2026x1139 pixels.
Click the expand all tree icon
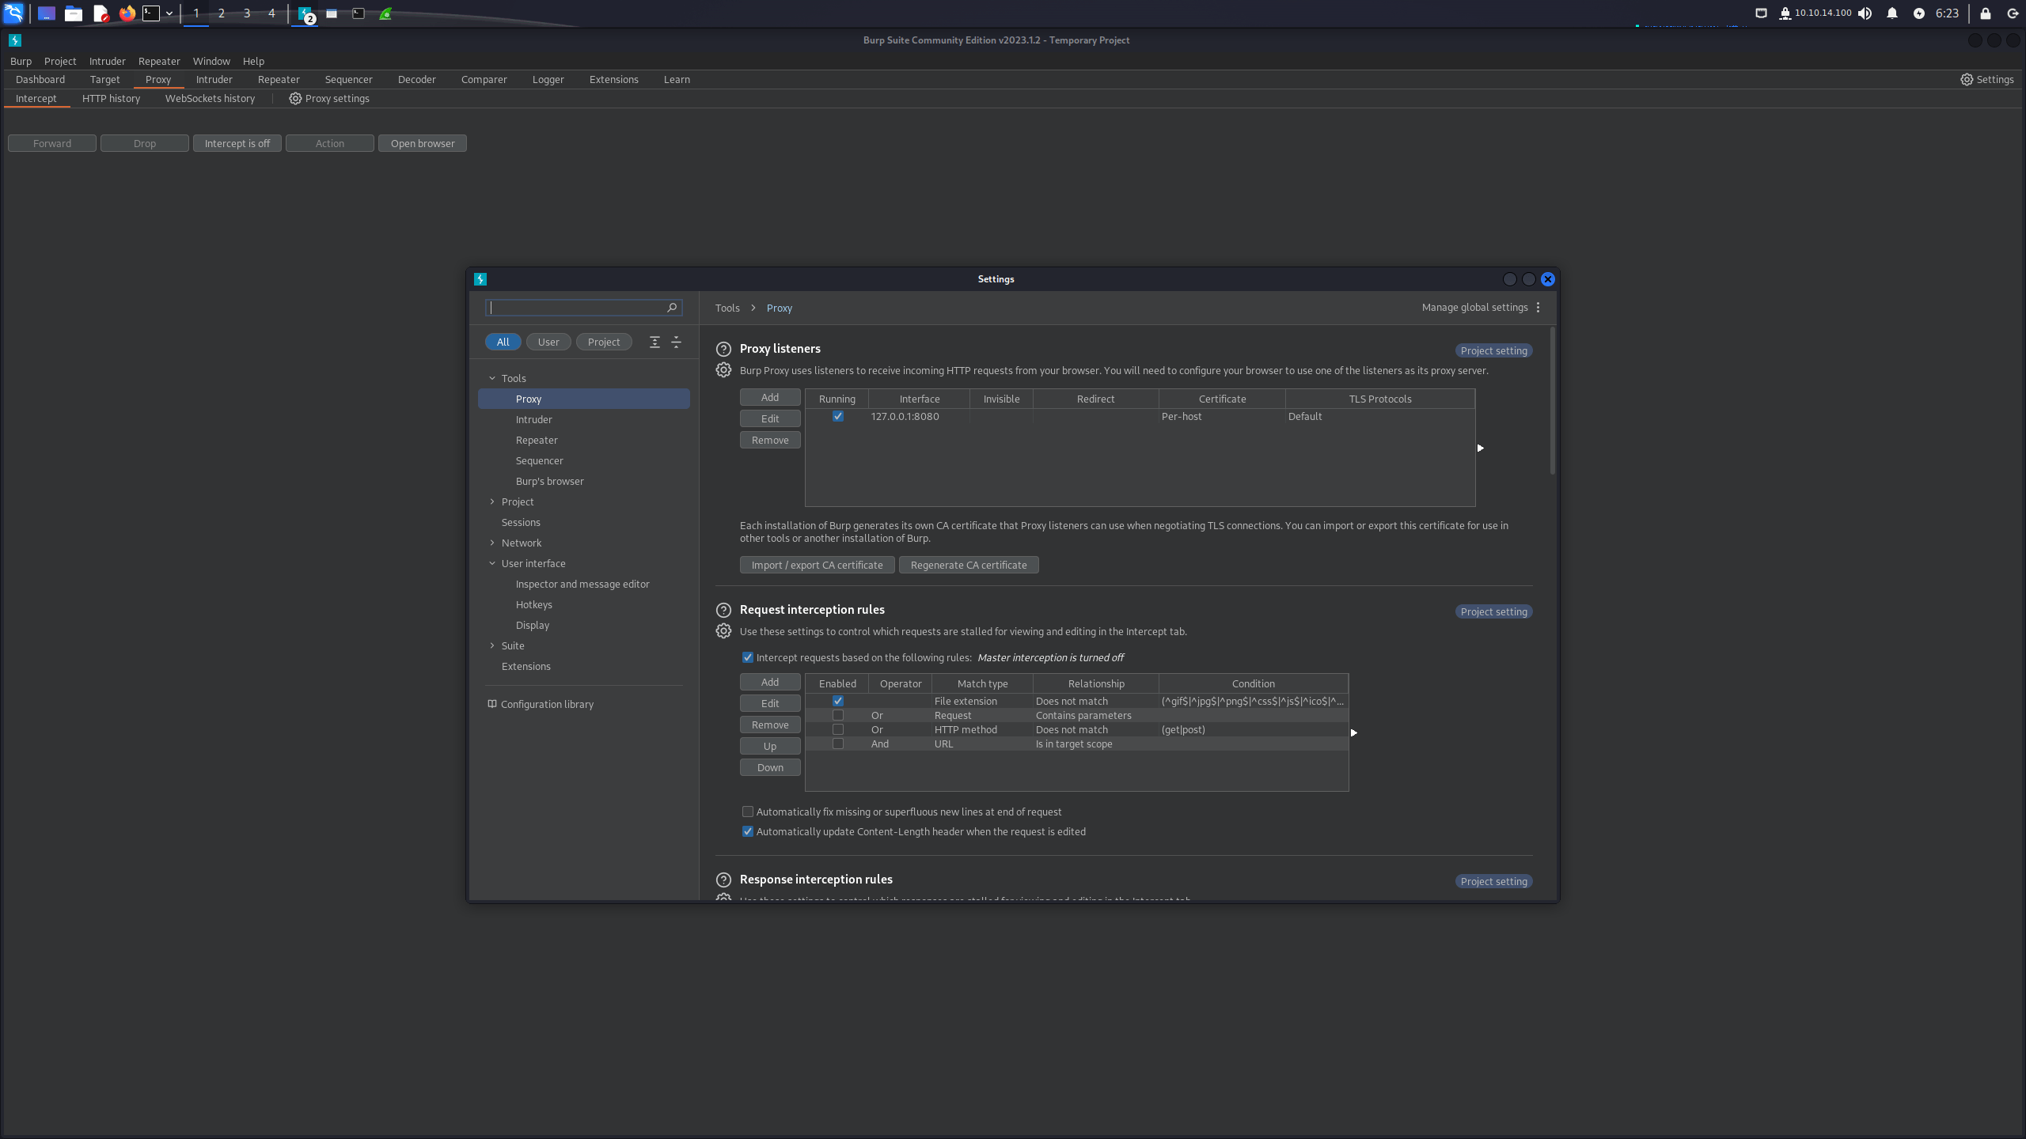tap(654, 342)
